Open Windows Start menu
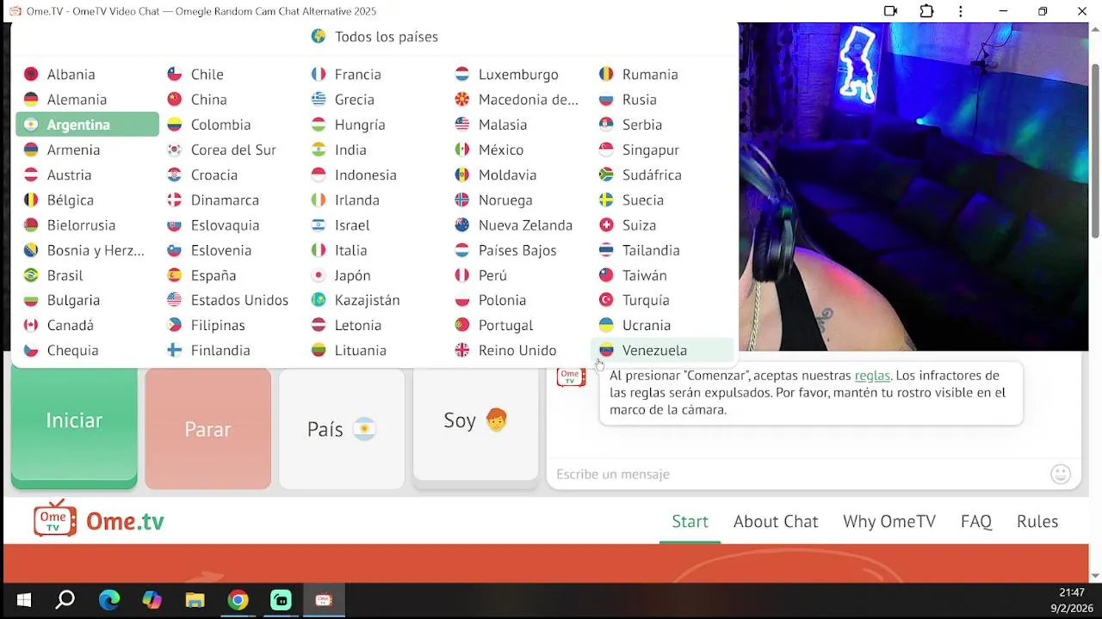Image resolution: width=1102 pixels, height=619 pixels. point(23,600)
